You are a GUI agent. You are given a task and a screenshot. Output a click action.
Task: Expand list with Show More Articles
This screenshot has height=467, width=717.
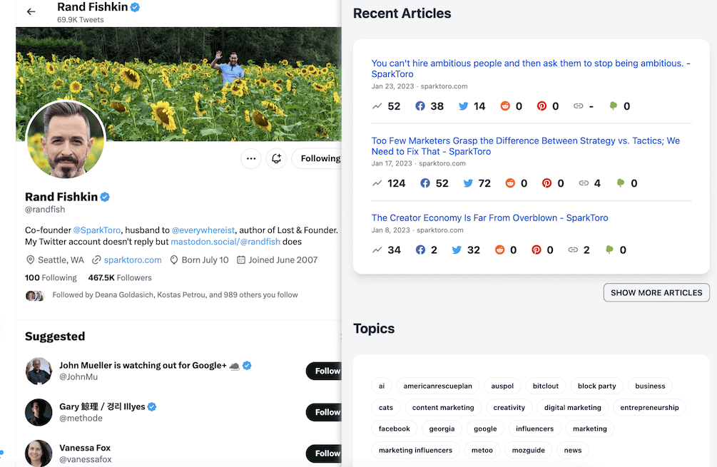click(656, 292)
